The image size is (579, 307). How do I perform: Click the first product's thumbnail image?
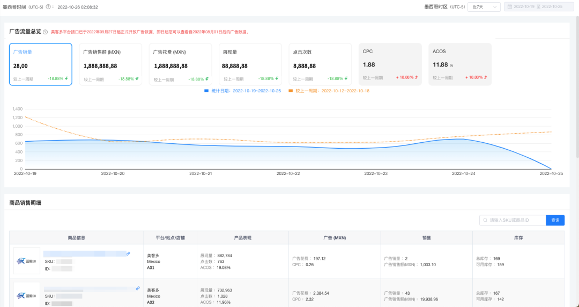(x=27, y=261)
